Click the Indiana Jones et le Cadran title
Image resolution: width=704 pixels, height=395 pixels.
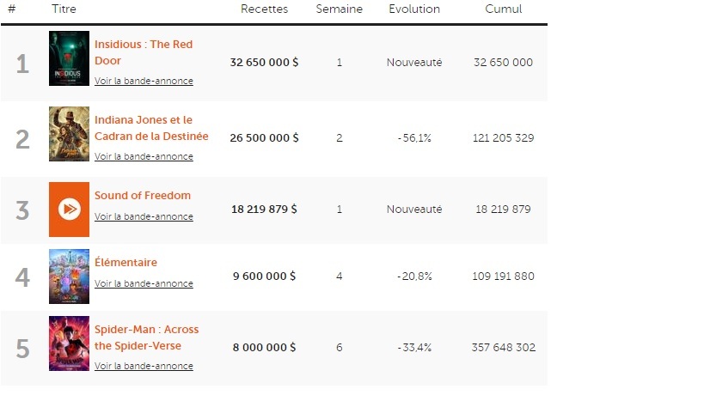tap(151, 128)
